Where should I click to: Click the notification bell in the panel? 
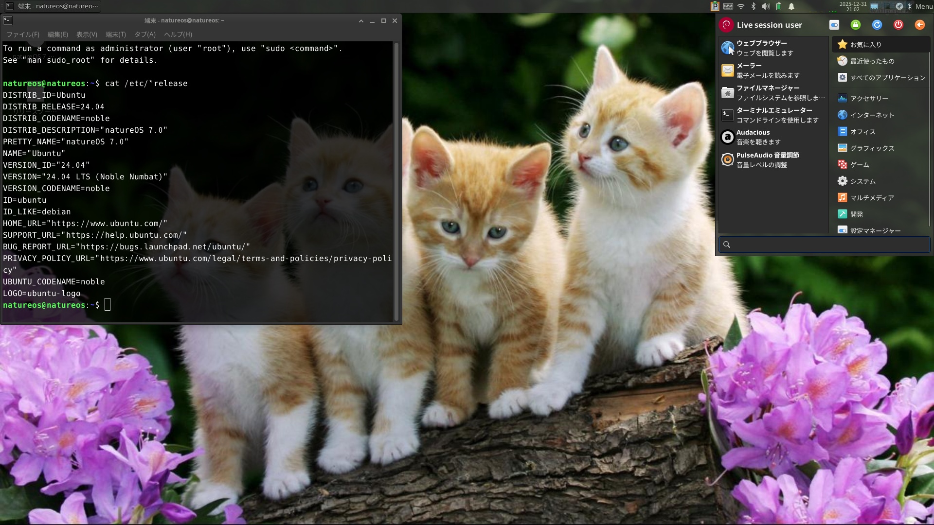[791, 6]
